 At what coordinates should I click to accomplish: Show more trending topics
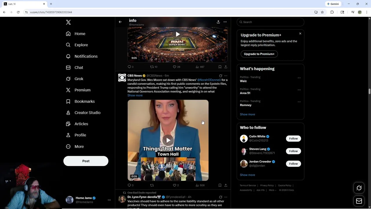point(248,114)
